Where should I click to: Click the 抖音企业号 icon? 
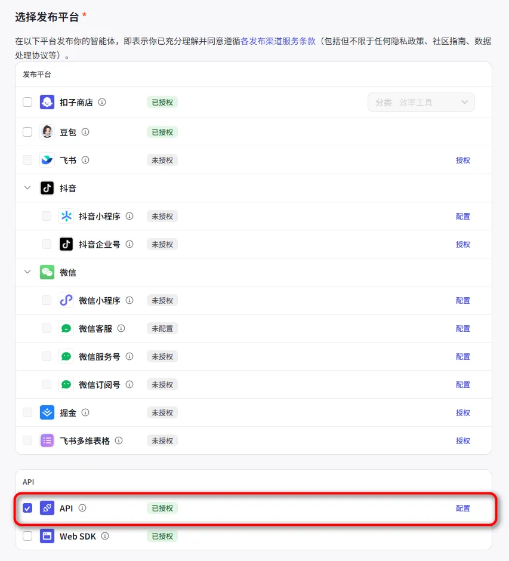(66, 243)
